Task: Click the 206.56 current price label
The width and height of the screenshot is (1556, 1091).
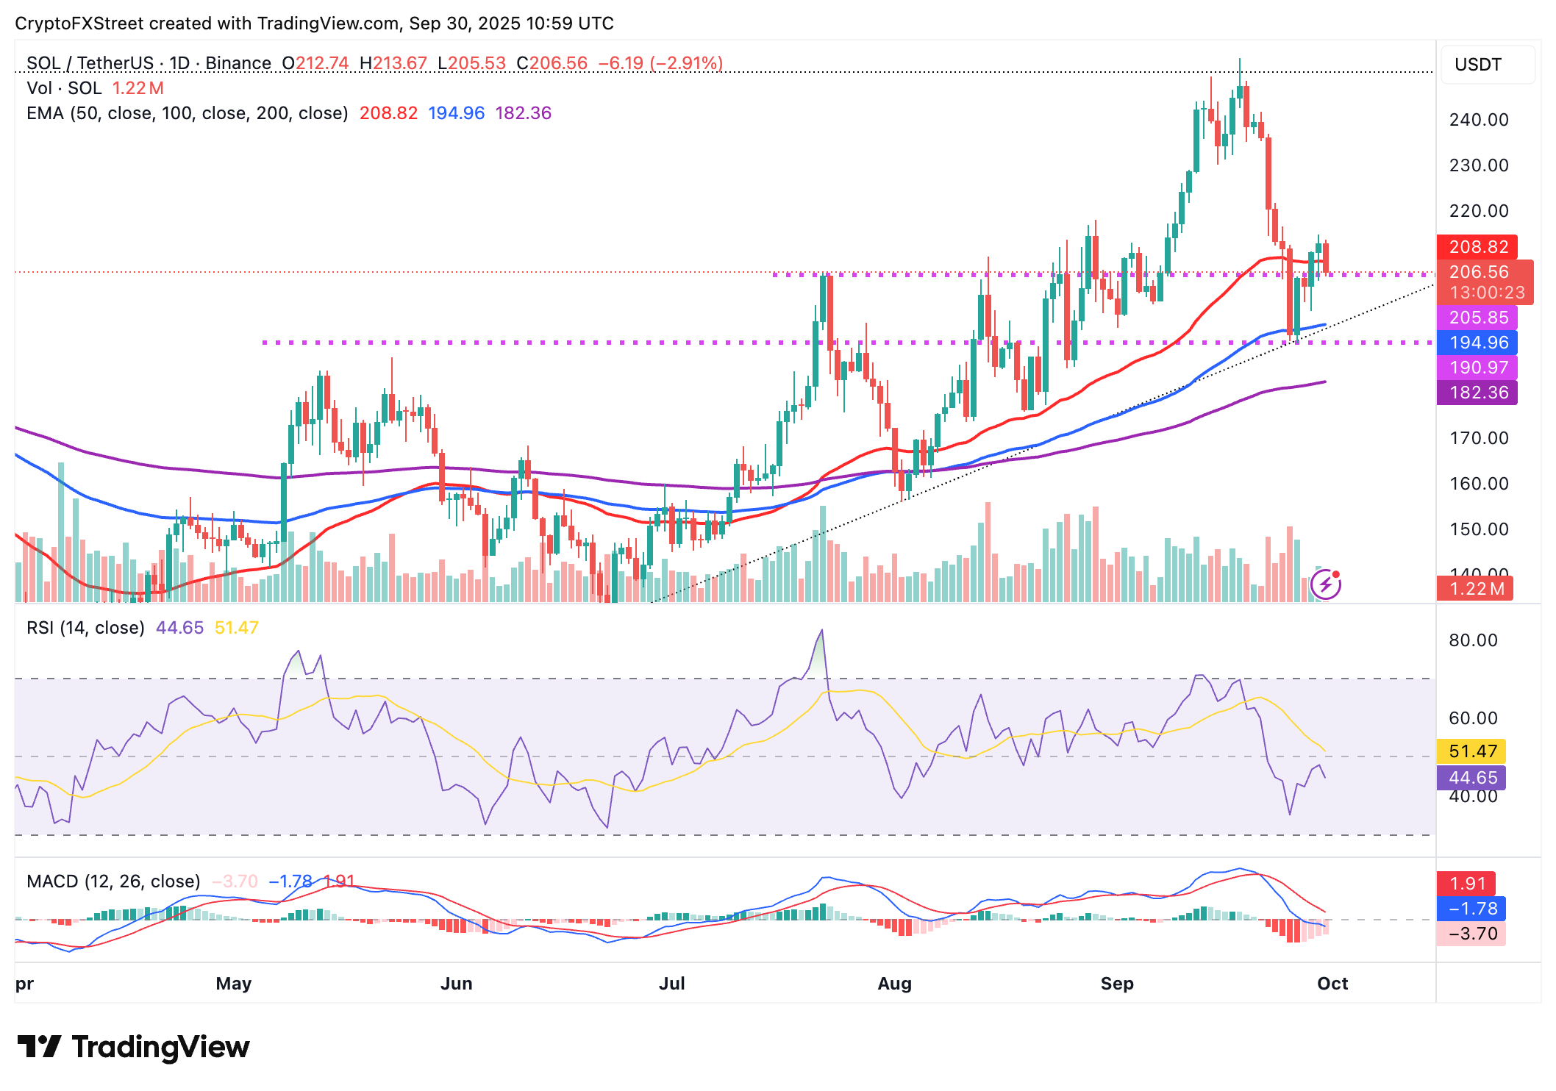Action: (1478, 272)
